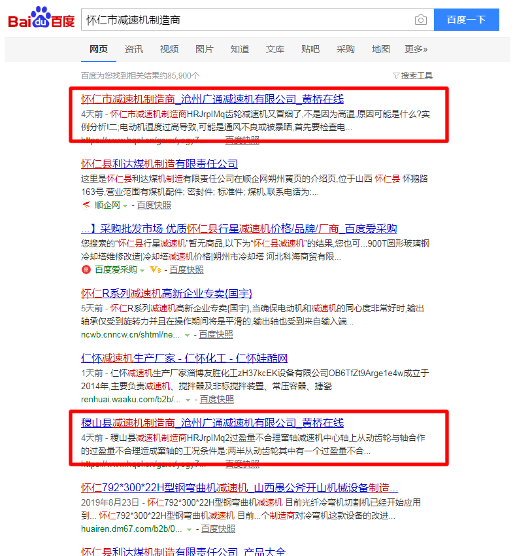Open the 更多» menu
This screenshot has height=556, width=515.
pyautogui.click(x=416, y=49)
